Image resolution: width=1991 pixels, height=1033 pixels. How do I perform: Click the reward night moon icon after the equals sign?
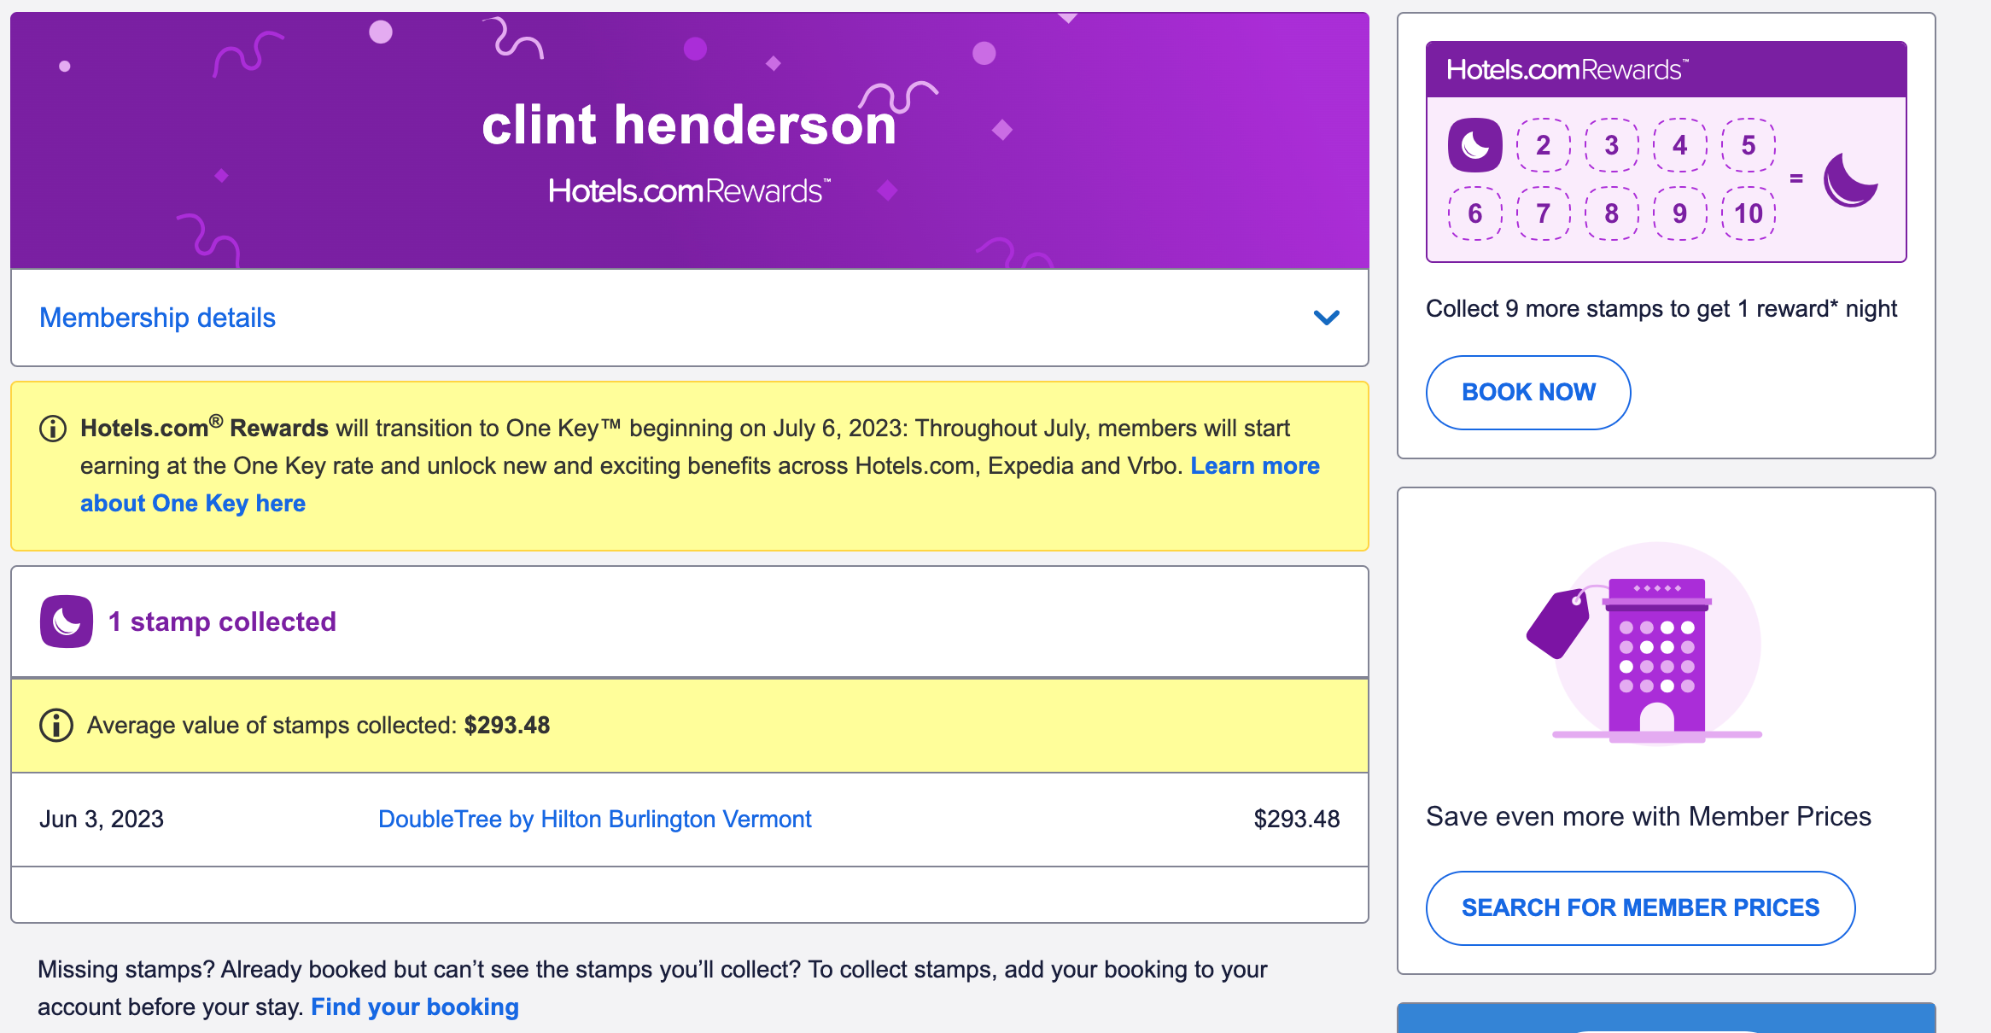coord(1852,179)
